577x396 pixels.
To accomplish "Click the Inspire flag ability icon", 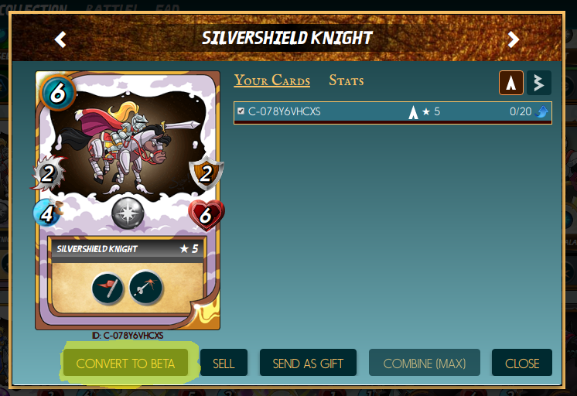I will [108, 288].
